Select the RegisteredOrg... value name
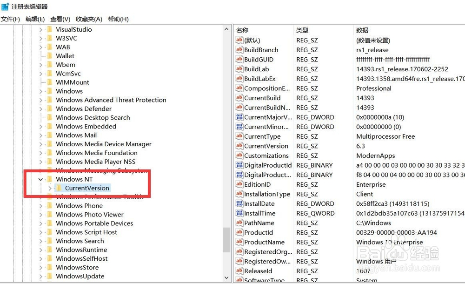 268,251
